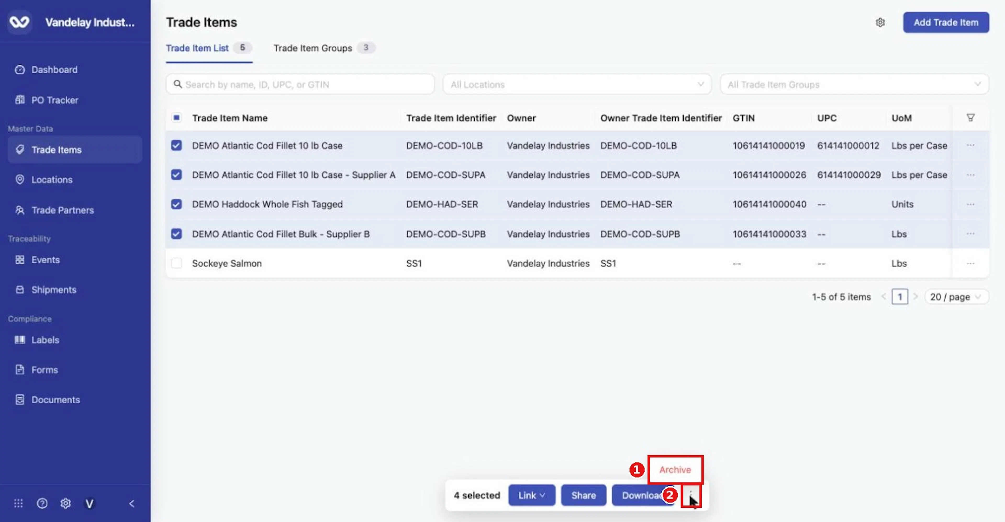Open row actions for Sockeye Salmon
Image resolution: width=1005 pixels, height=522 pixels.
[971, 264]
